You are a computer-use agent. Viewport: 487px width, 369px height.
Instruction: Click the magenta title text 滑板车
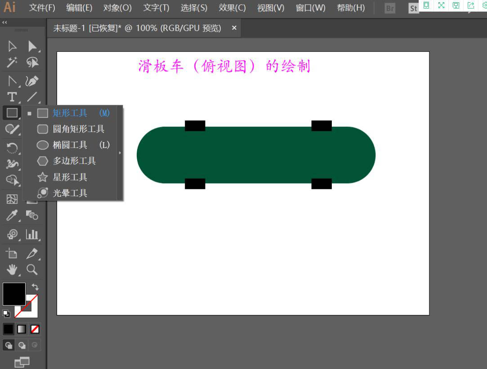161,66
